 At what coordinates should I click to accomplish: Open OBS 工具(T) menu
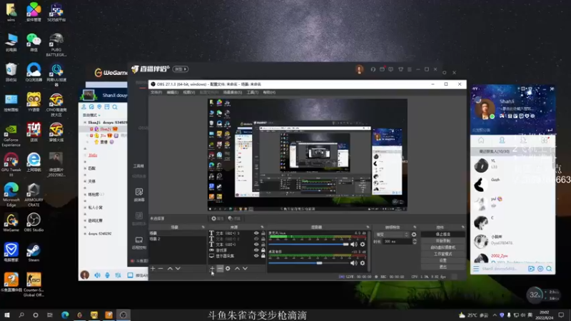tap(253, 93)
